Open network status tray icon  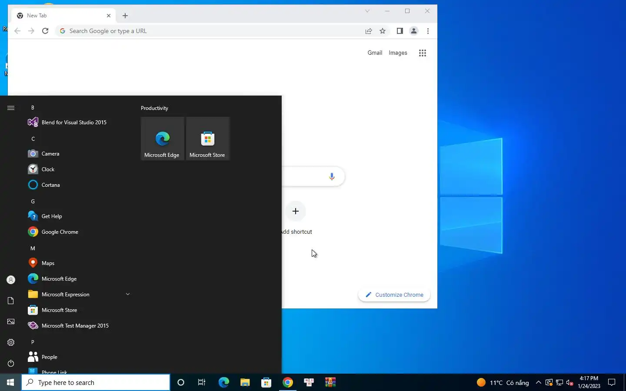[559, 383]
